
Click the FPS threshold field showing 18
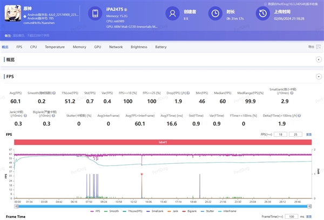(x=280, y=134)
